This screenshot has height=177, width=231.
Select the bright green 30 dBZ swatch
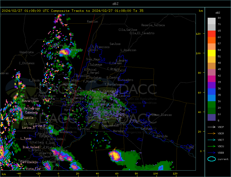click(x=211, y=105)
